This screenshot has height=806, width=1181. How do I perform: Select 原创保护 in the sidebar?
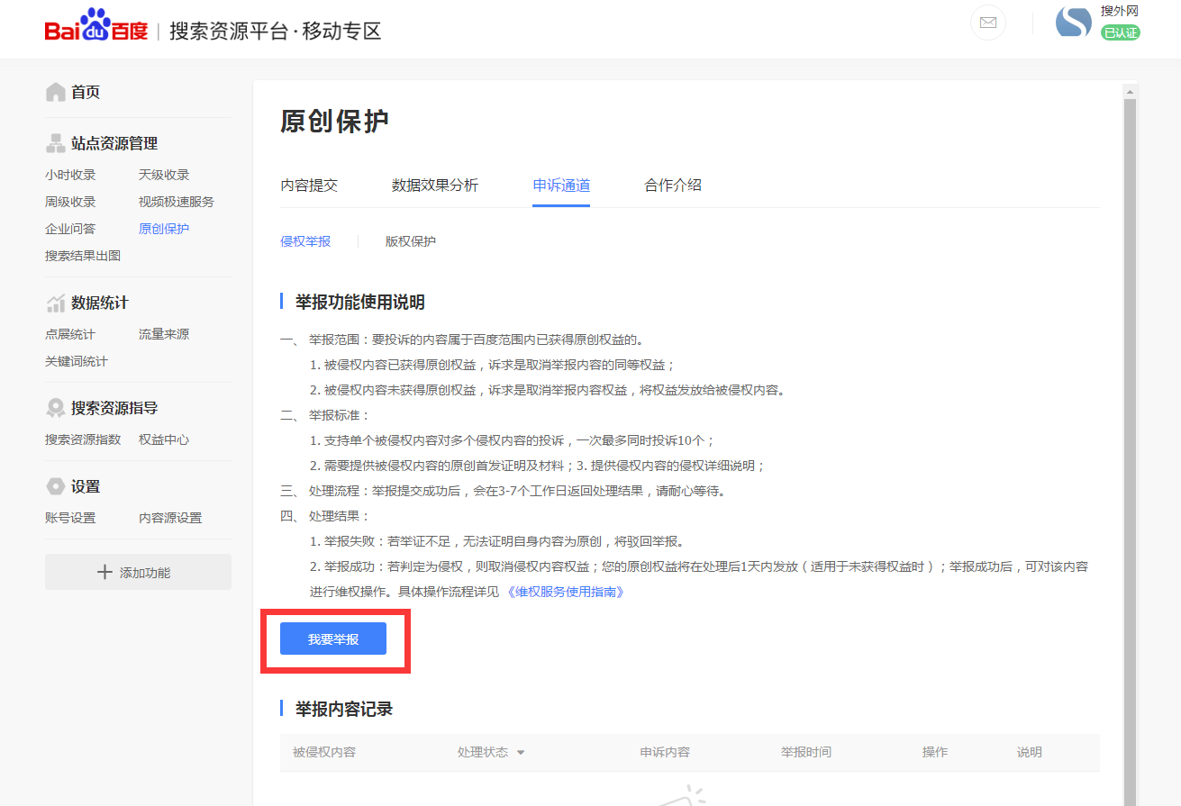click(163, 228)
